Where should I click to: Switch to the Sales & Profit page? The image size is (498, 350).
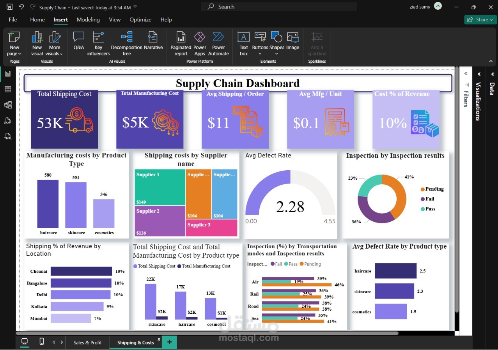pos(87,343)
